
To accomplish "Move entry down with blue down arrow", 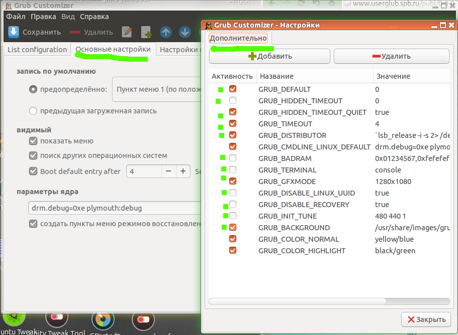I will click(185, 32).
